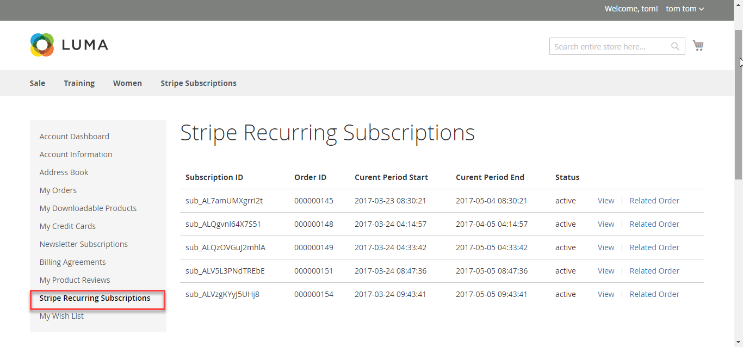Open Related Order for order 000000154
Image resolution: width=743 pixels, height=347 pixels.
pos(654,294)
